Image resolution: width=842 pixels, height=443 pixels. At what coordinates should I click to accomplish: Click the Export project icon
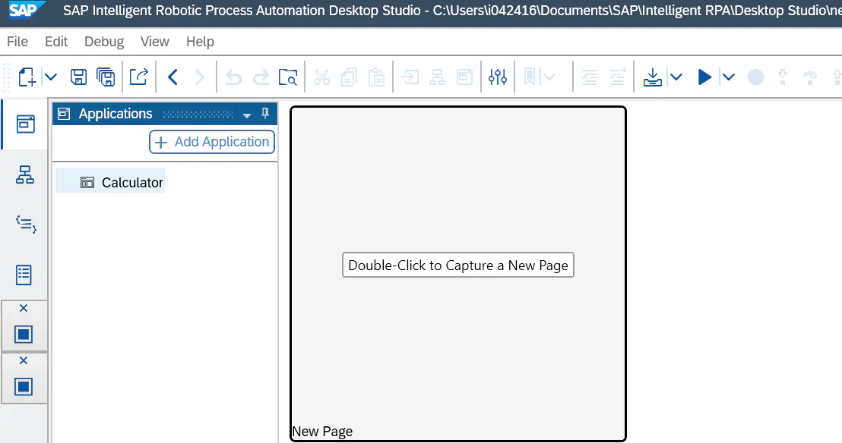click(x=138, y=77)
